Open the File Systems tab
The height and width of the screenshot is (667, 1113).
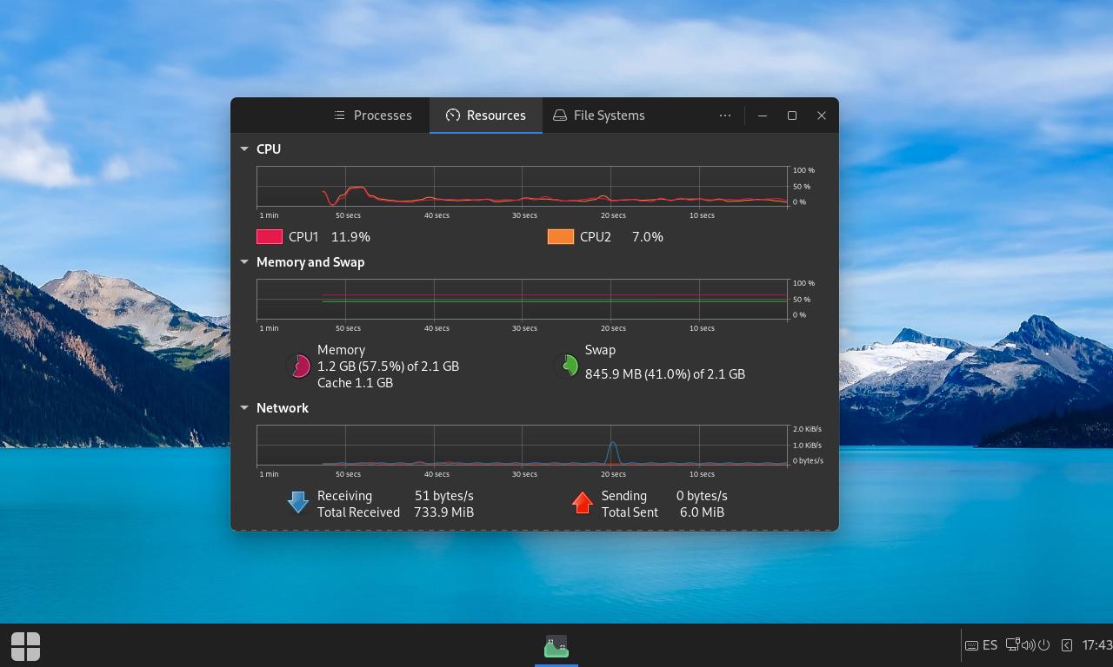pyautogui.click(x=599, y=116)
